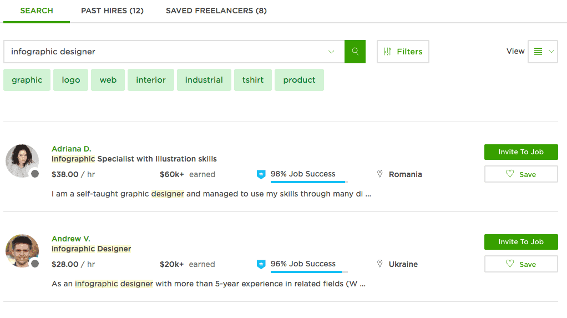Click the location pin next to Ukraine
Viewport: 567px width, 318px height.
click(x=379, y=264)
